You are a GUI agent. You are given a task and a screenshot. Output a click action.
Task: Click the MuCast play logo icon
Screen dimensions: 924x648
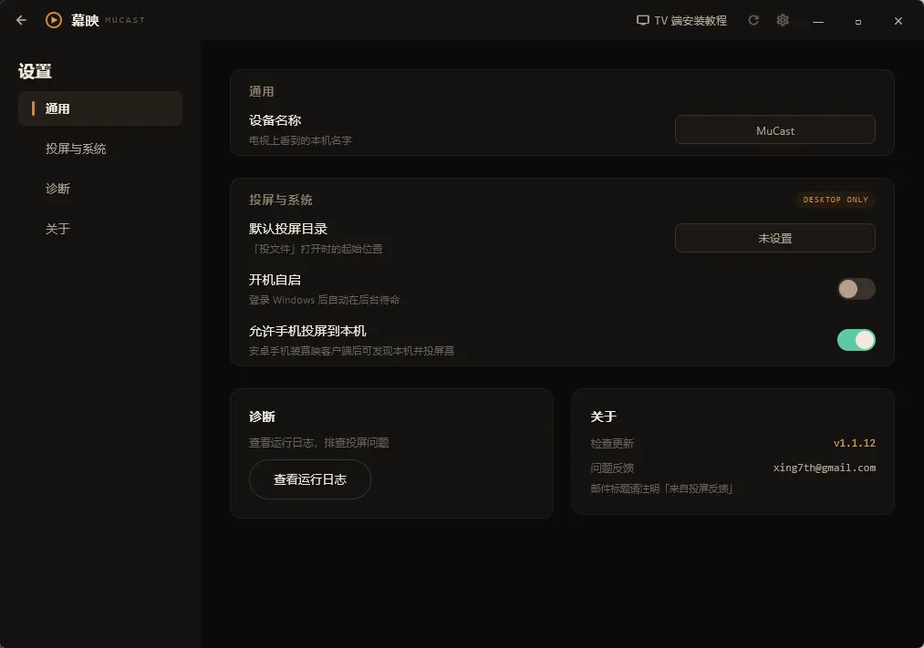tap(54, 20)
